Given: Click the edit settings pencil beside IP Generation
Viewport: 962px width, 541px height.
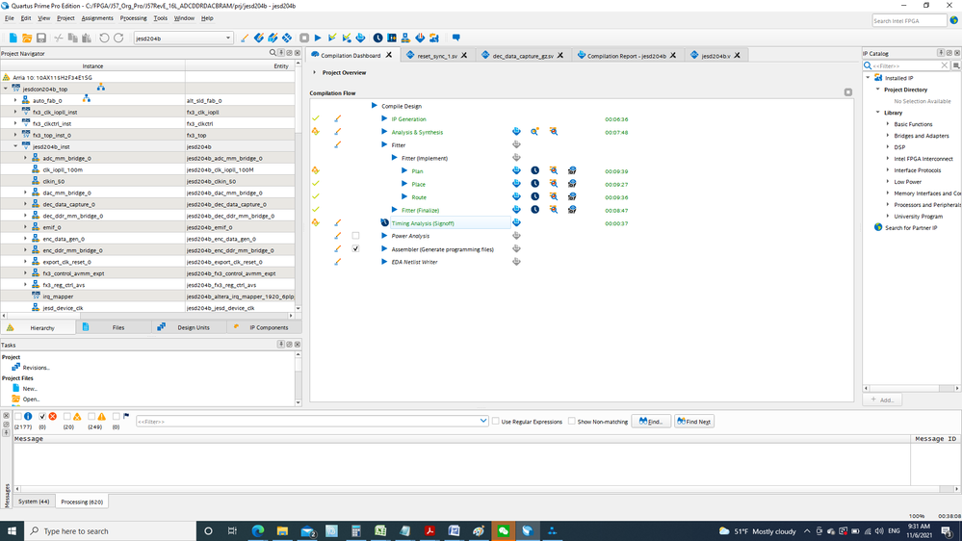Looking at the screenshot, I should click(x=338, y=119).
